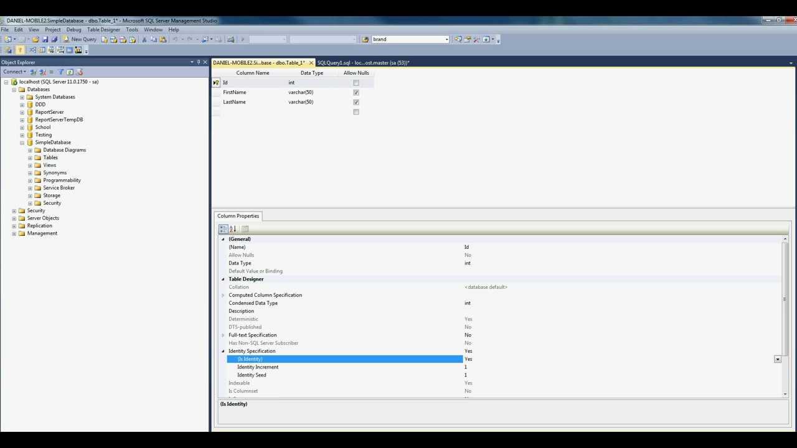Close the dbo.Table_1 designer tab

click(311, 63)
